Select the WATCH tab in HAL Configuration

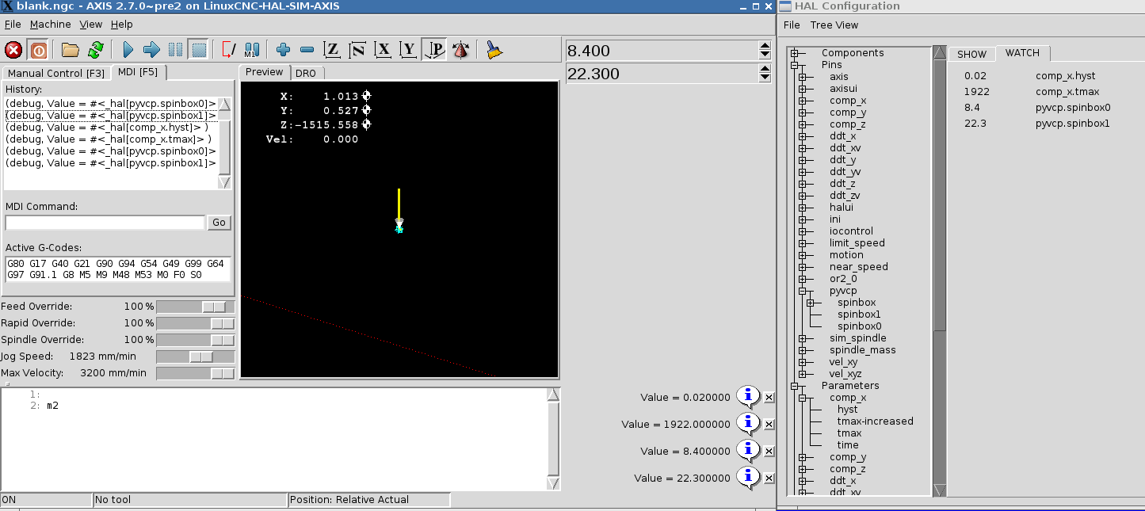coord(1022,53)
